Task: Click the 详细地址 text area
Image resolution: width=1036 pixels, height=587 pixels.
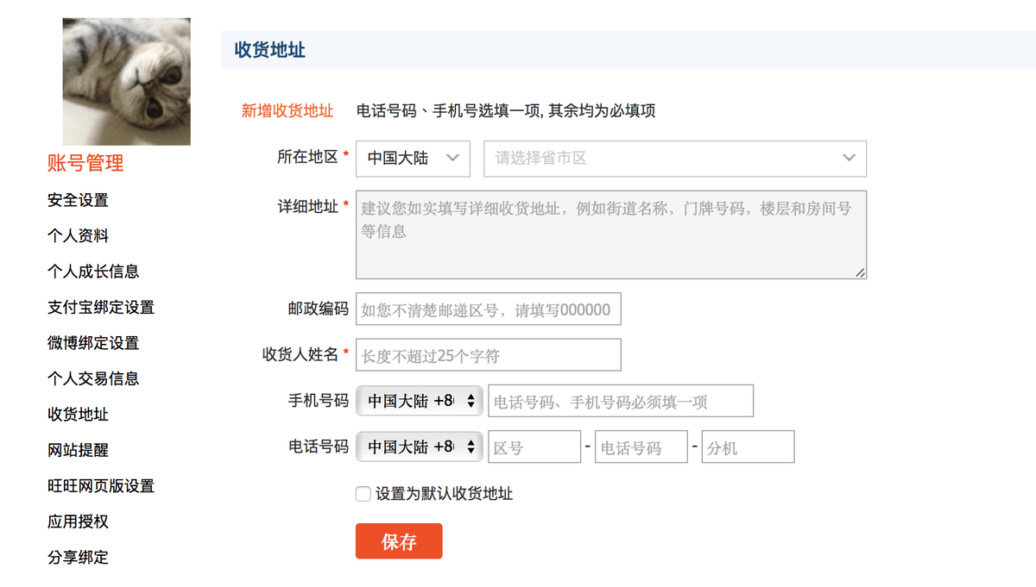Action: pos(610,234)
